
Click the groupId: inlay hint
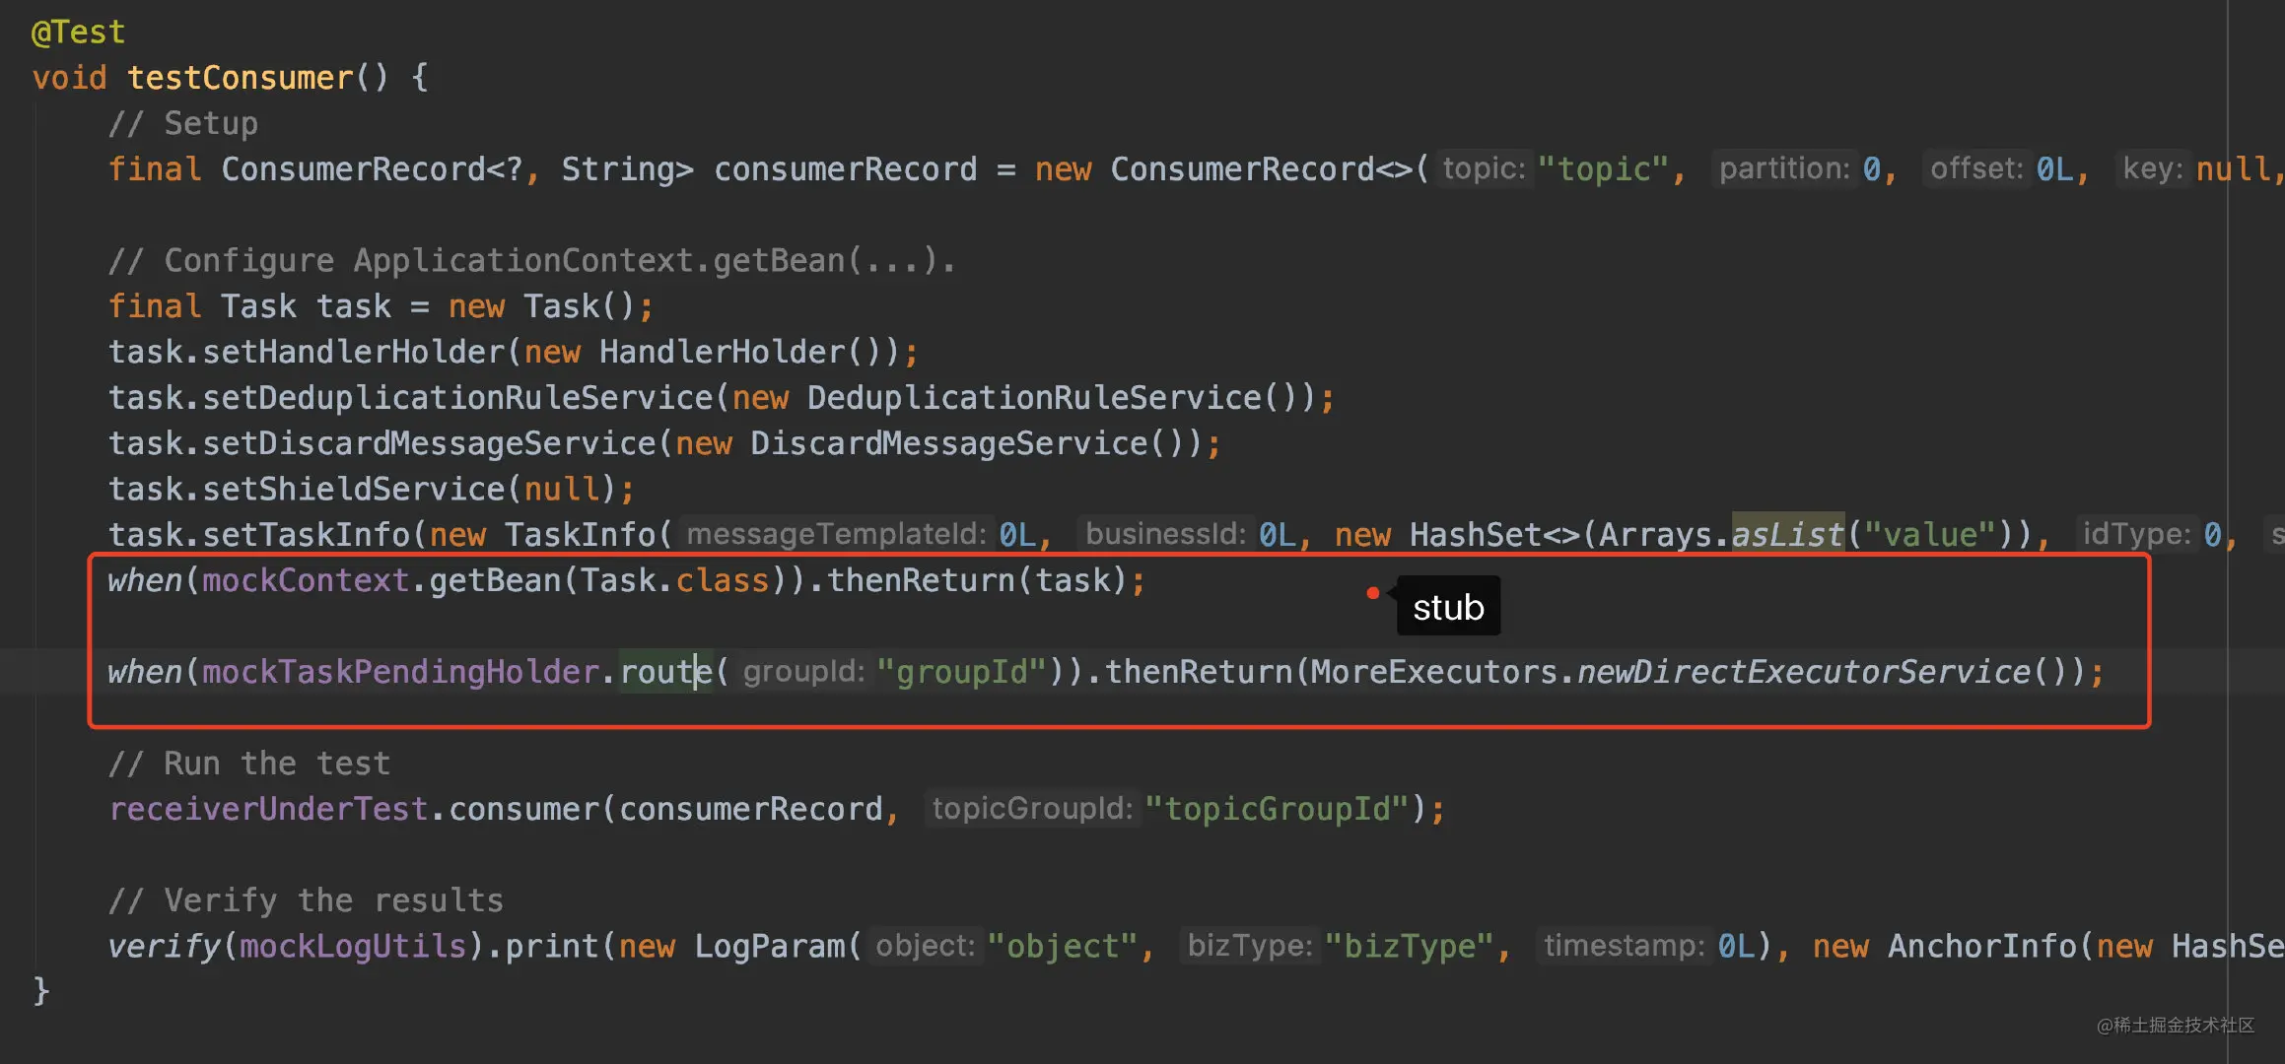click(x=803, y=672)
